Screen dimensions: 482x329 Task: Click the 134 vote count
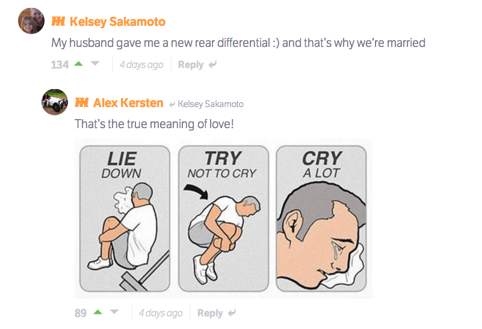click(60, 64)
